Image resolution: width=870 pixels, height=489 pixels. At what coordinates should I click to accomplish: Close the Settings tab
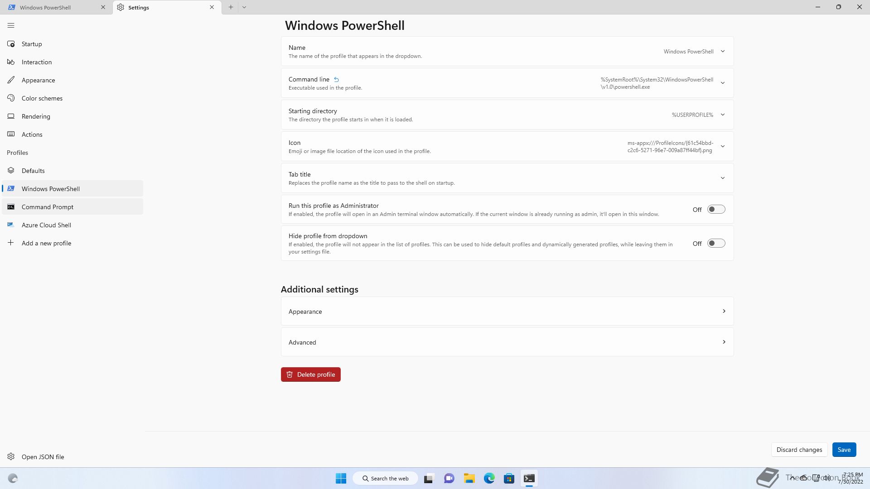coord(212,7)
